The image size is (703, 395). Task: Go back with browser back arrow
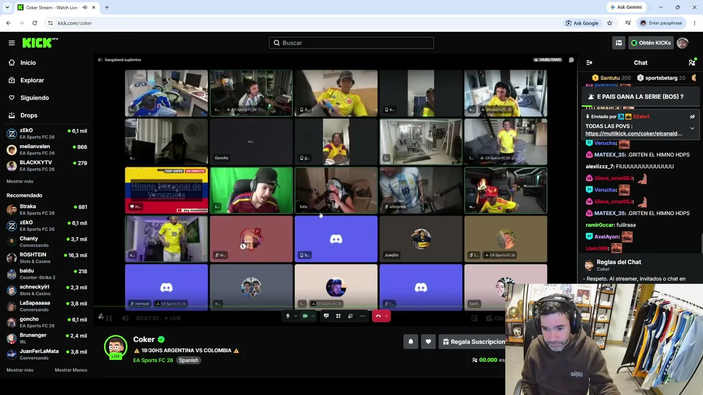coord(8,23)
